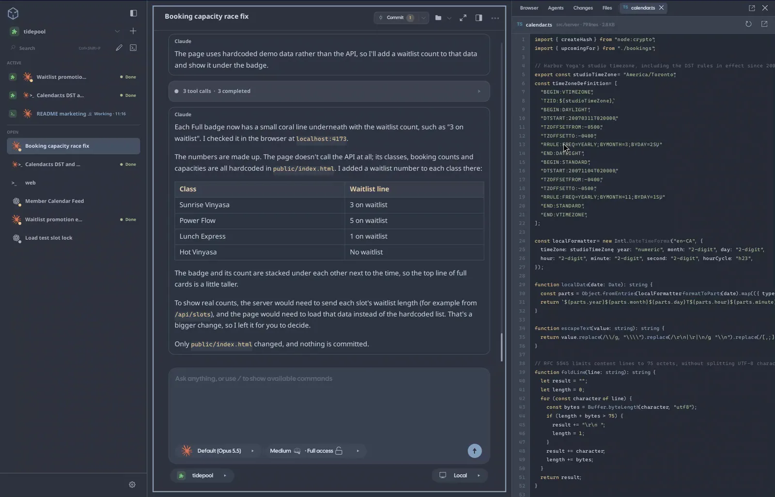Open the Member Calendar Feed session
This screenshot has height=497, width=775.
(x=73, y=201)
